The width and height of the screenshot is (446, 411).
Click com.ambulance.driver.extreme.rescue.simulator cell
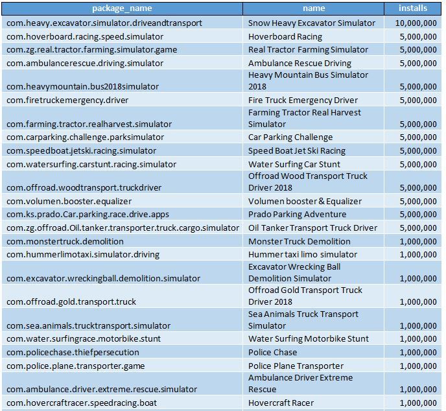point(122,384)
